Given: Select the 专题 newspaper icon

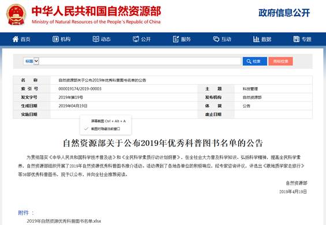Looking at the screenshot, I should 296,39.
